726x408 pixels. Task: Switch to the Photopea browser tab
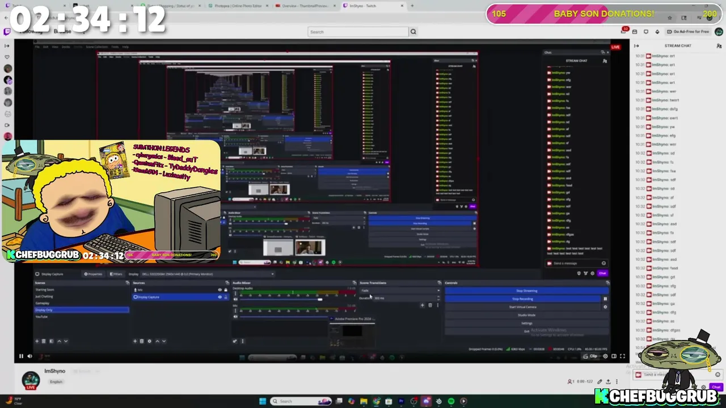click(238, 6)
